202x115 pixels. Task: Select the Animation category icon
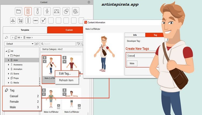pyautogui.click(x=47, y=11)
